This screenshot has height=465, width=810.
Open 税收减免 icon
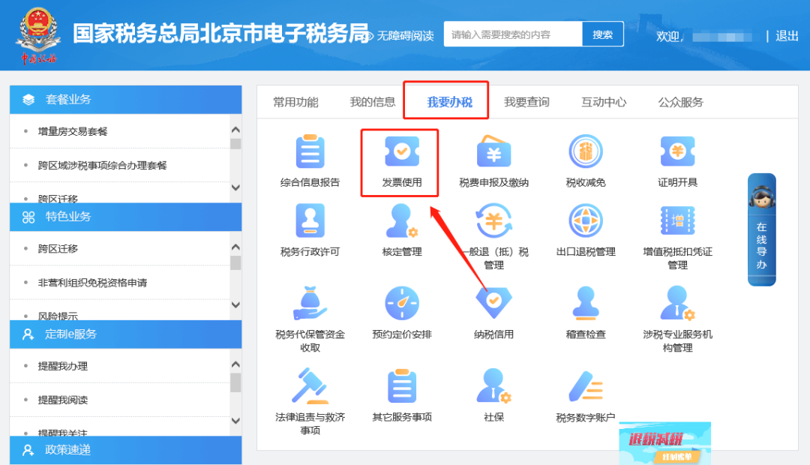tap(585, 151)
